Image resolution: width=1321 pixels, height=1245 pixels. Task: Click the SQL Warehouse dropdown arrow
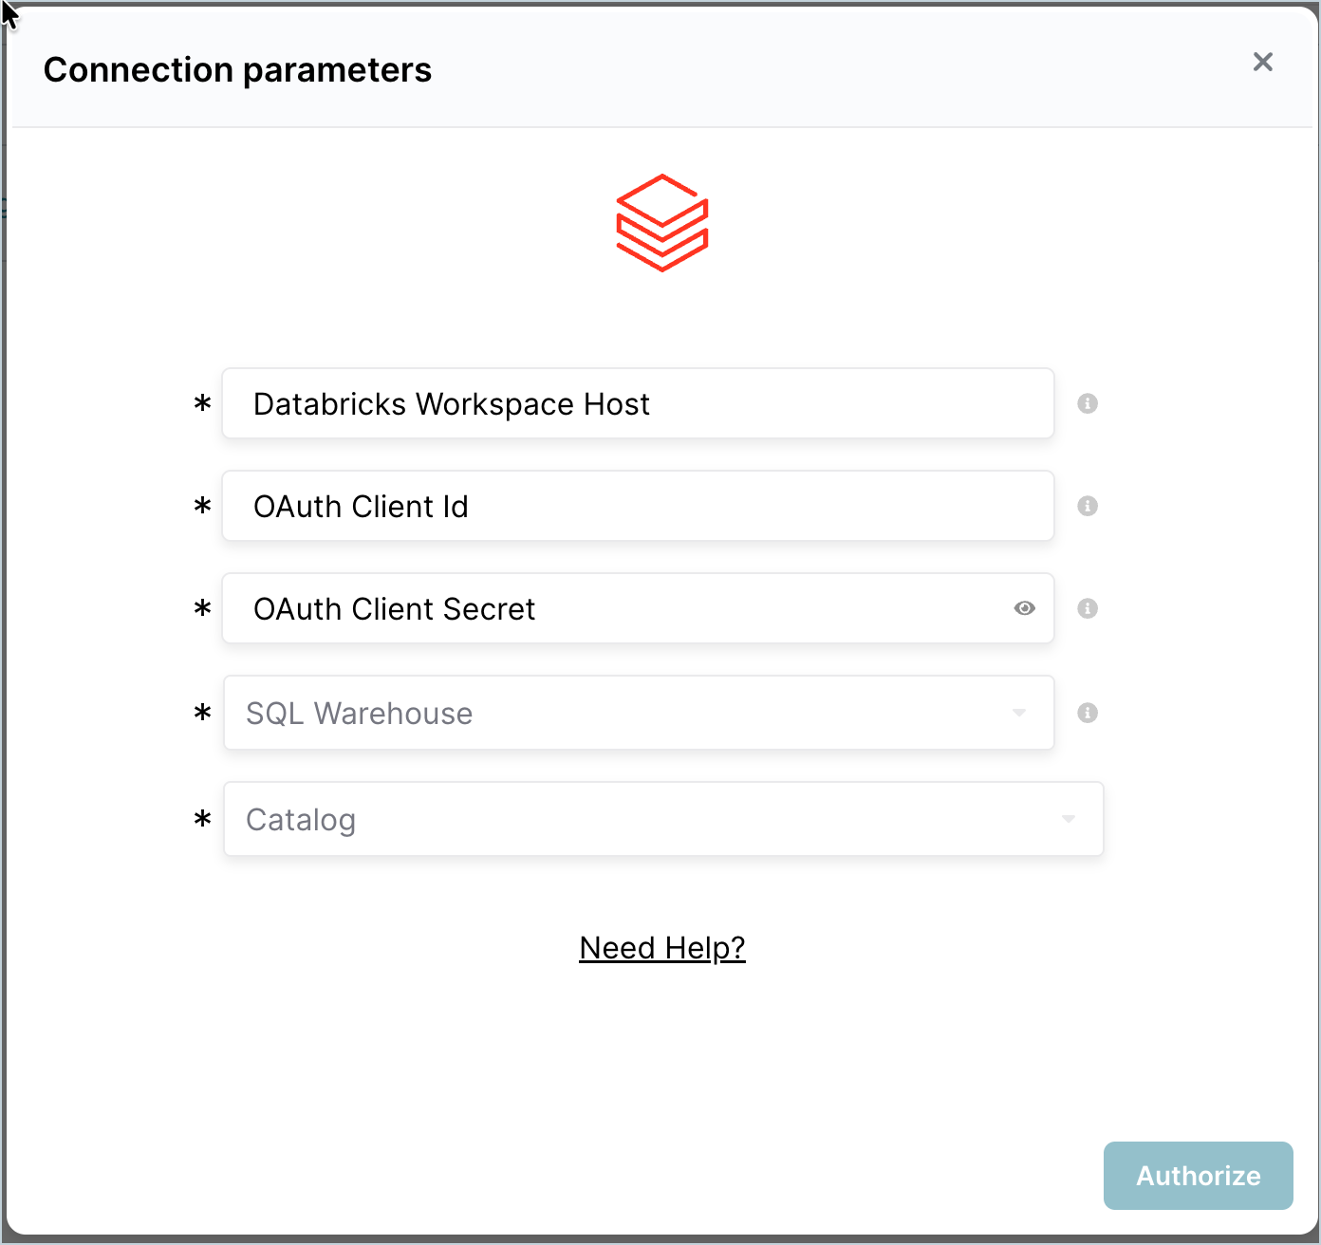pyautogui.click(x=1019, y=713)
